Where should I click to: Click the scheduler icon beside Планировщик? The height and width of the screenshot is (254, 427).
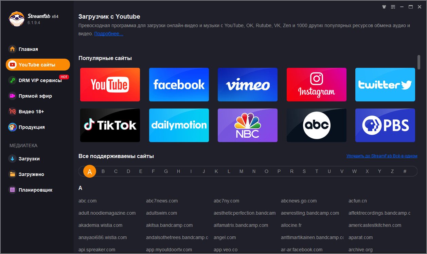[x=13, y=190]
